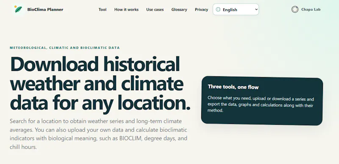Image resolution: width=339 pixels, height=164 pixels.
Task: Click the Meteorological, Climatic and Bioclimatic Data label
Action: (65, 48)
